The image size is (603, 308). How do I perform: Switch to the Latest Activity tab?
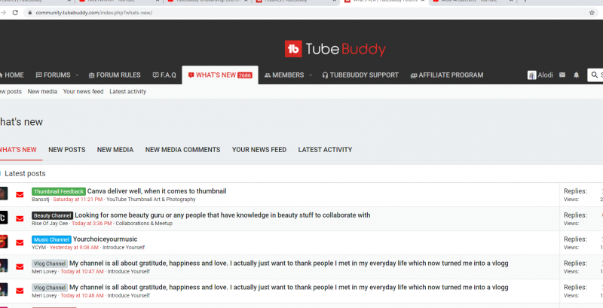pyautogui.click(x=325, y=150)
